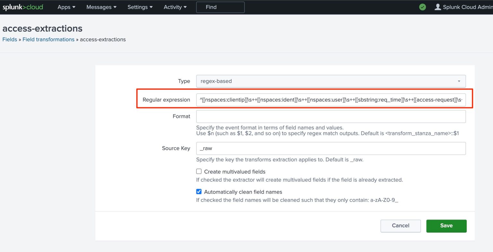Enable Create multivalued fields
The width and height of the screenshot is (493, 252).
pos(199,171)
